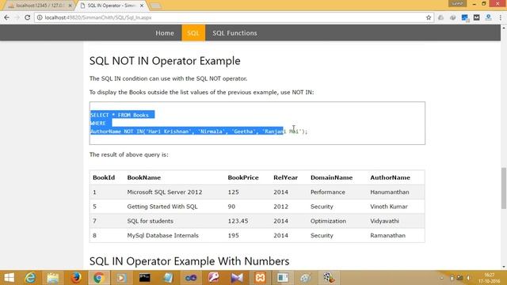Click the RelYear column header
Viewport: 507px width, 285px height.
pos(285,177)
